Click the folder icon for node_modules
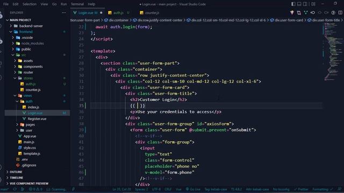 click(x=18, y=43)
